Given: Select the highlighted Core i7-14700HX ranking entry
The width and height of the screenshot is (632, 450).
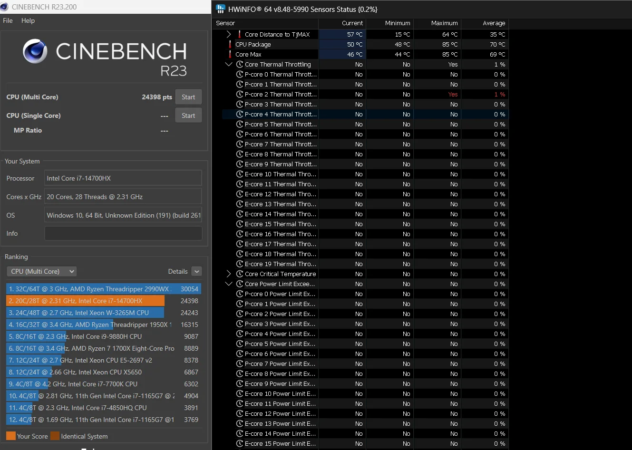Looking at the screenshot, I should point(104,301).
